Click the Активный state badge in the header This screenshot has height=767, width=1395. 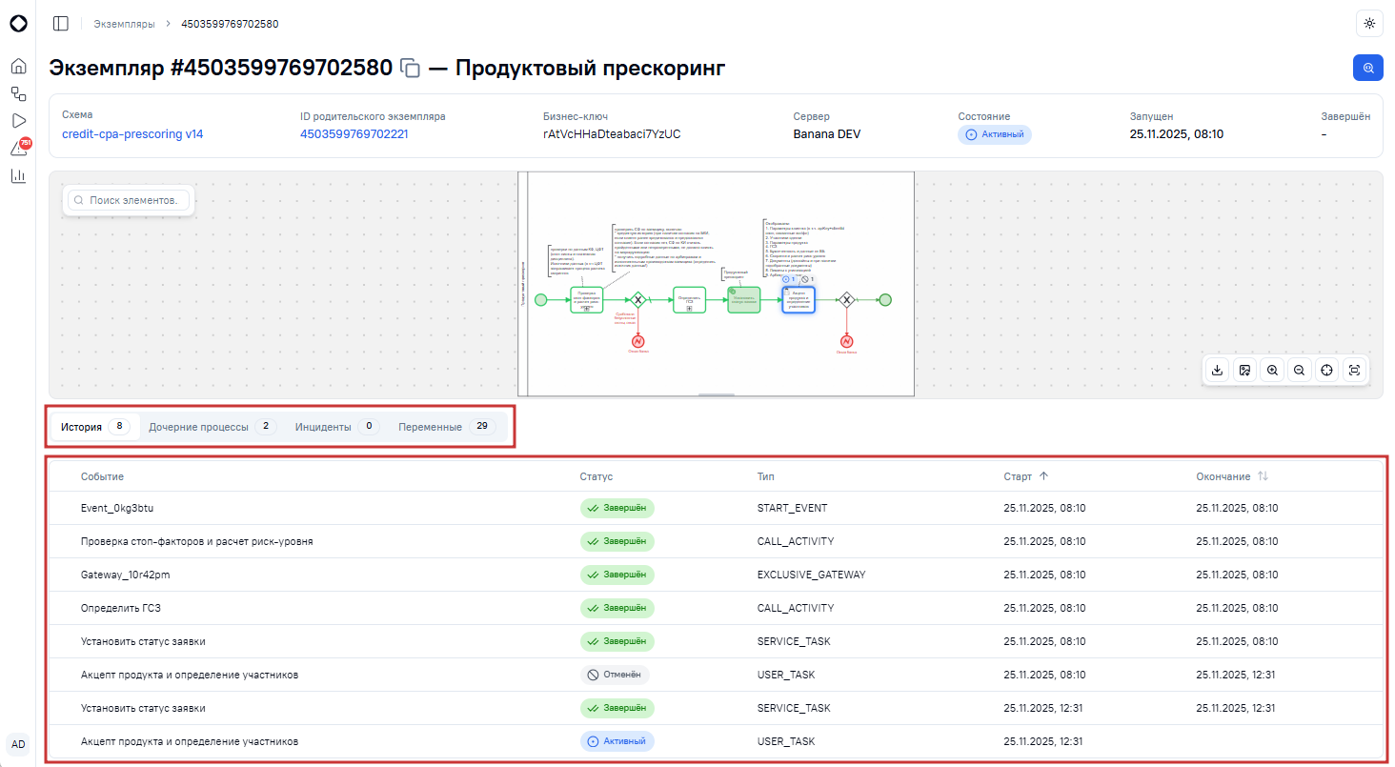click(995, 134)
